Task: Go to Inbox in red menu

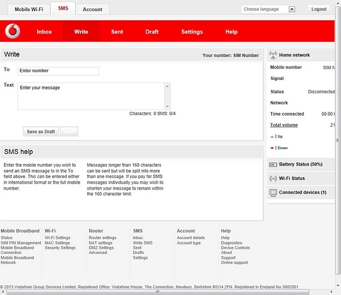Action: (44, 32)
